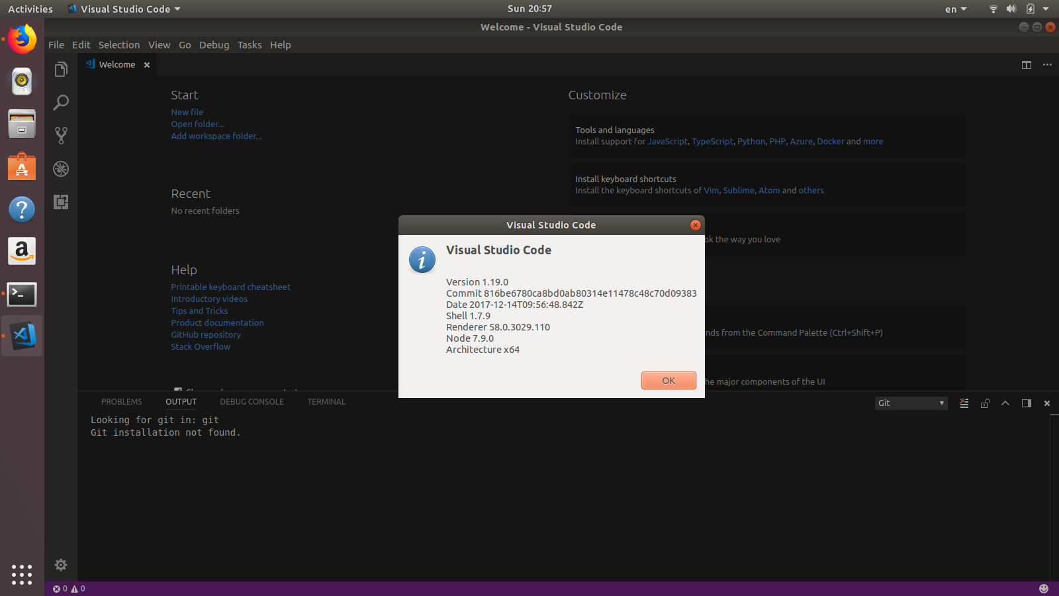Click the JavaScript language support link
1059x596 pixels.
pyautogui.click(x=667, y=142)
